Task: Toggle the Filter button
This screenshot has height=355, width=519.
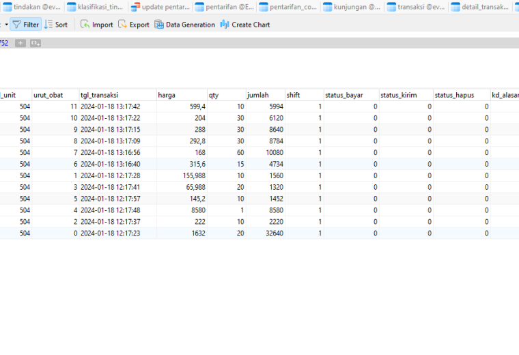Action: [25, 25]
